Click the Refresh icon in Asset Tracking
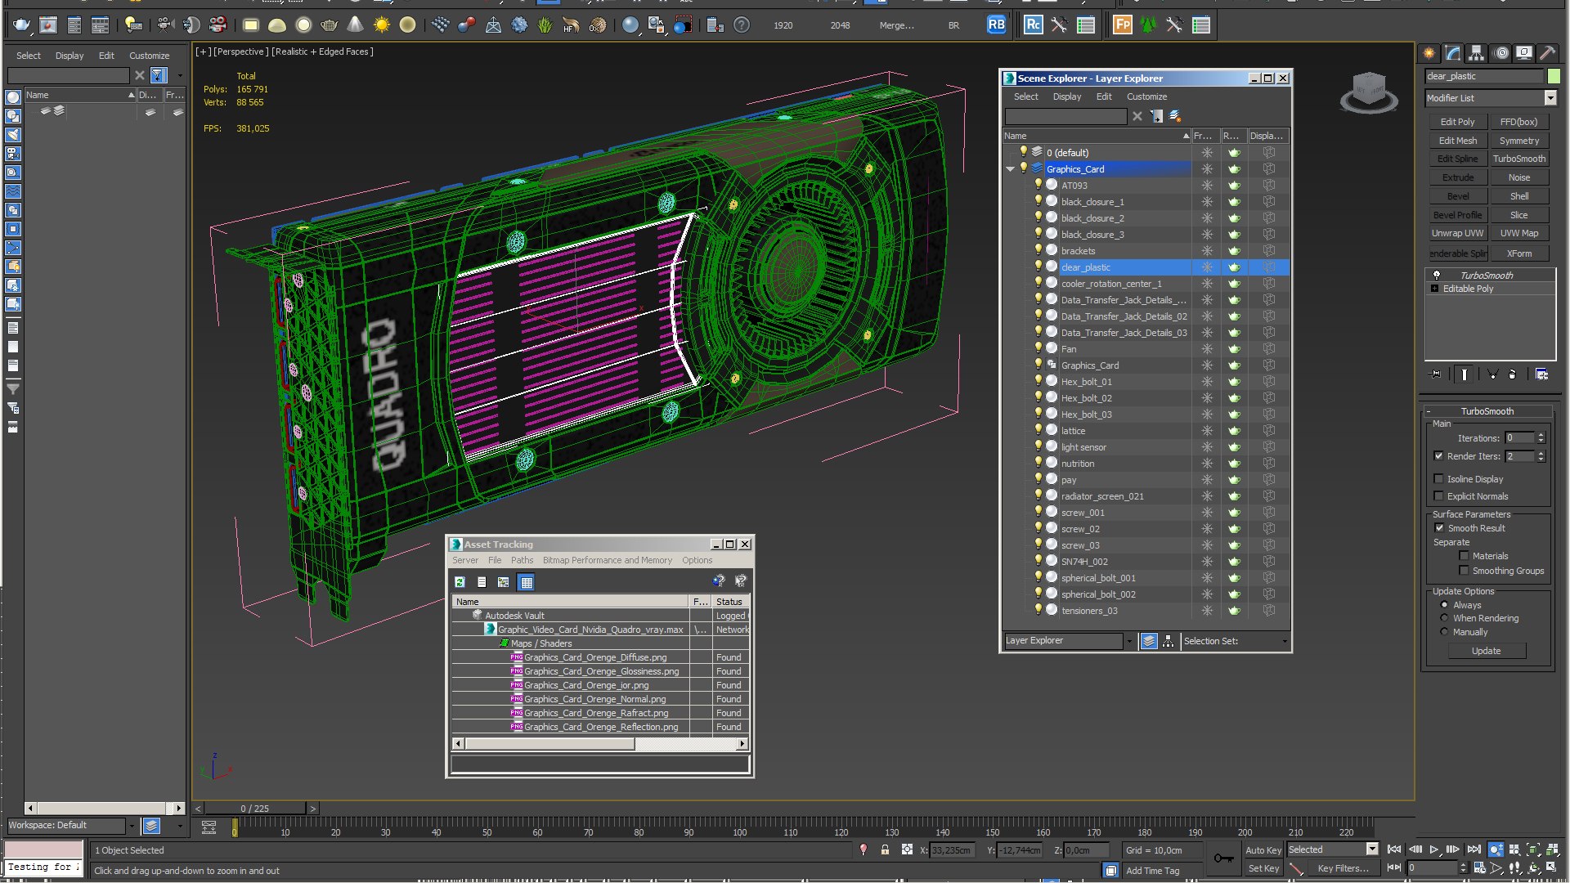1570x883 pixels. (460, 582)
